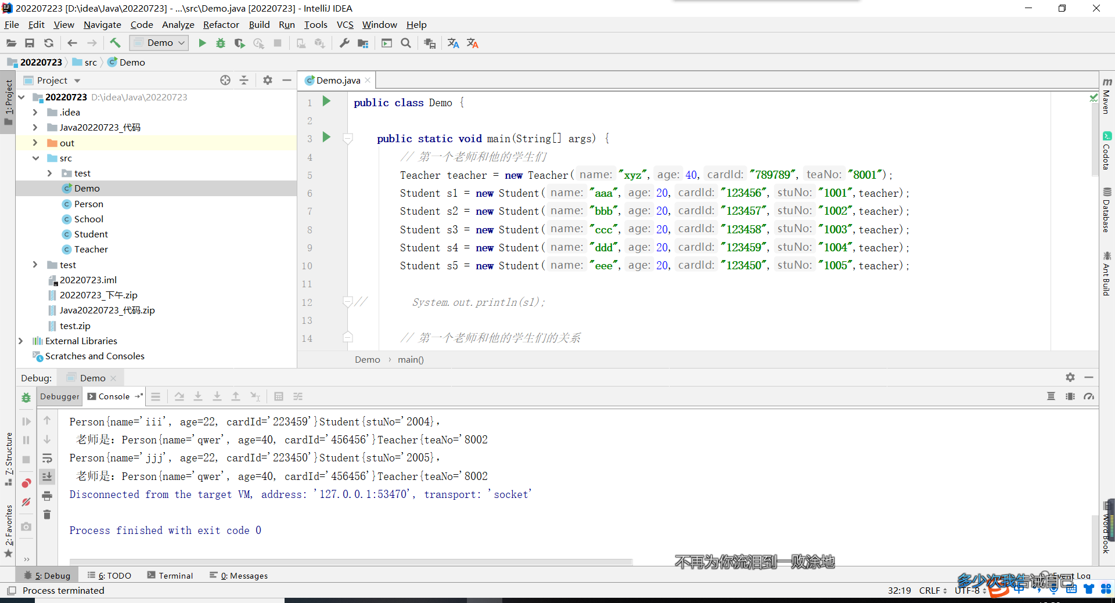
Task: Click the run gutter arrow beside main method
Action: coord(326,138)
